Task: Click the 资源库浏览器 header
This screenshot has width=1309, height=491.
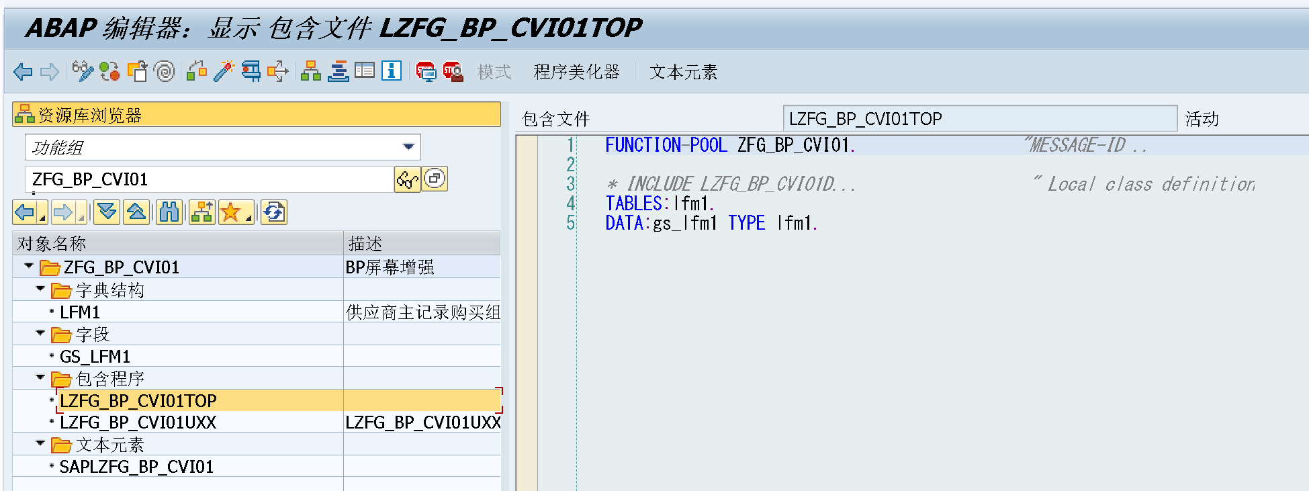Action: 257,115
